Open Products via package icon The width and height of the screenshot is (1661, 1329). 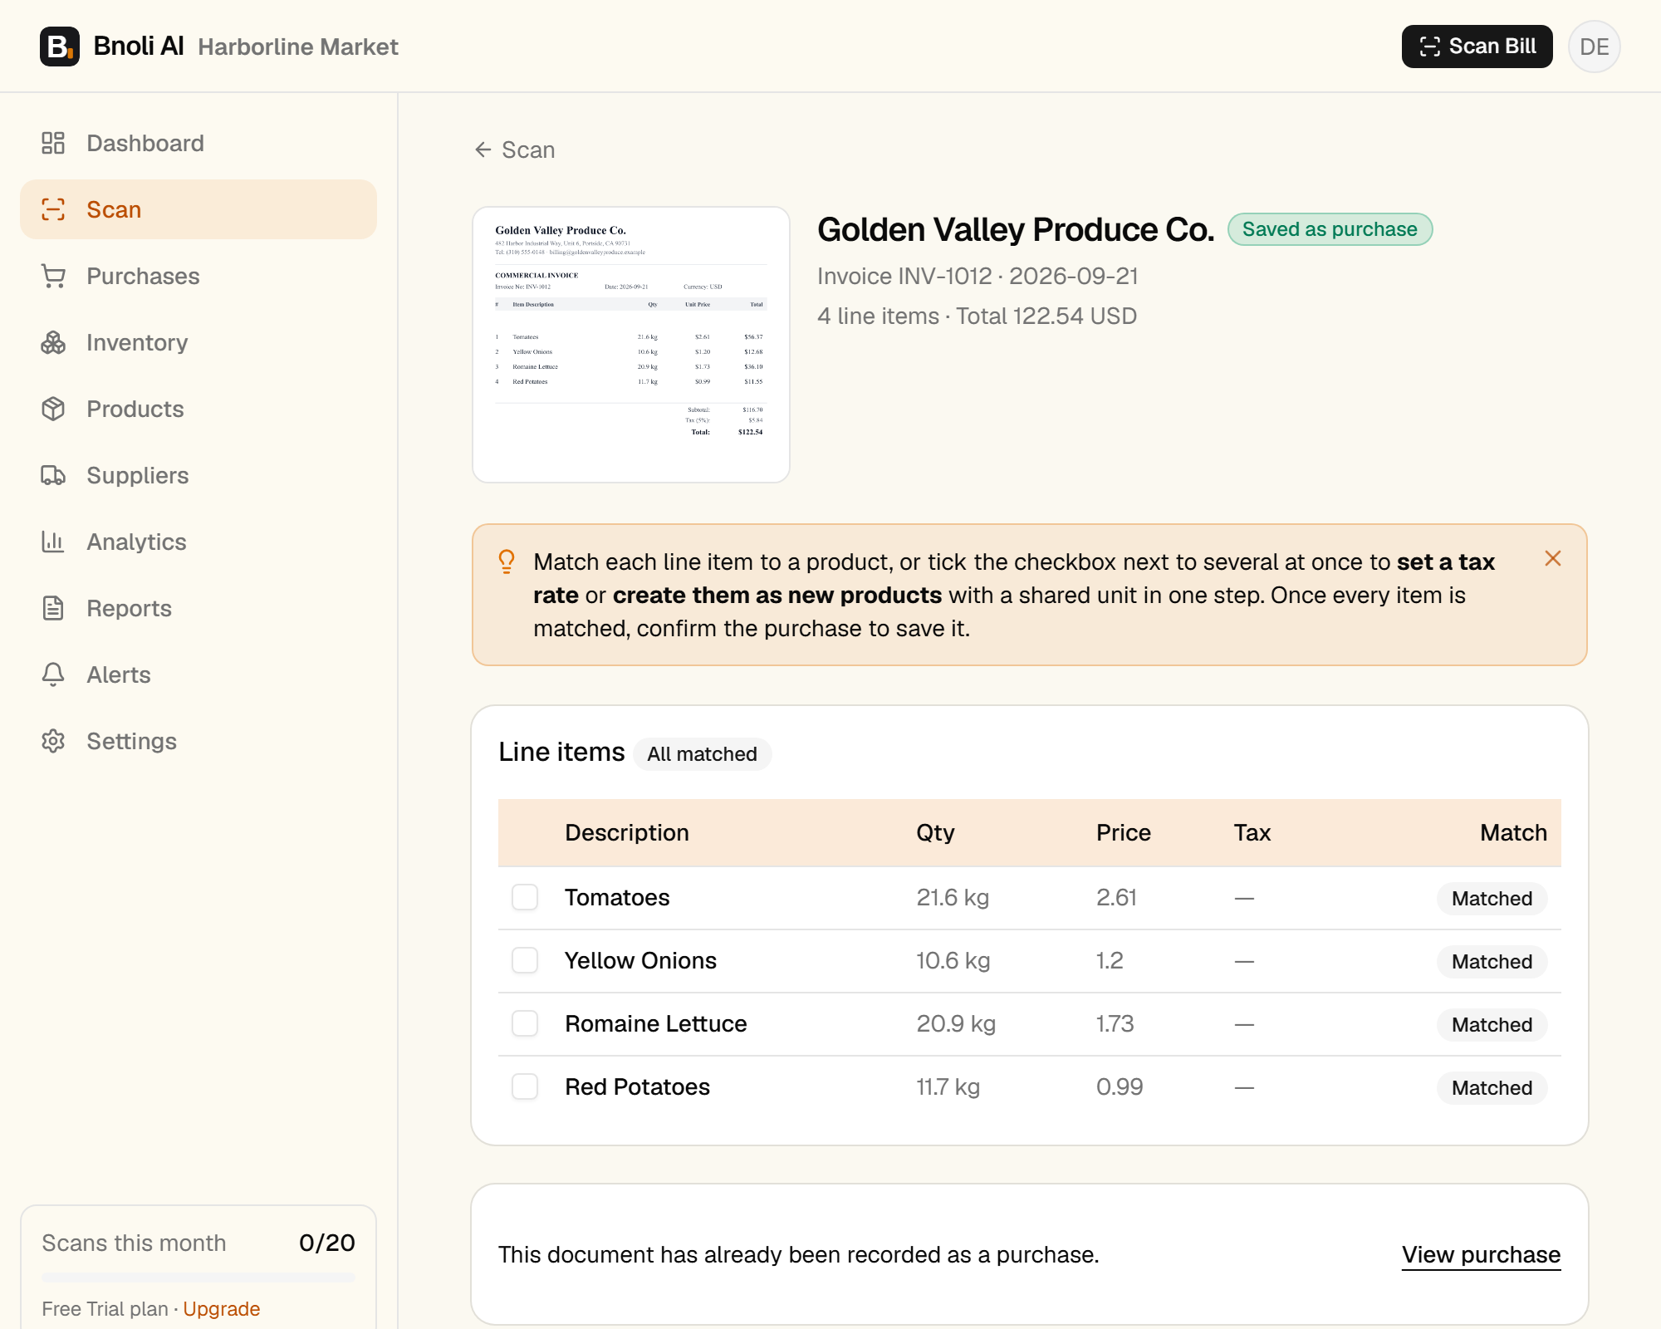(x=53, y=409)
